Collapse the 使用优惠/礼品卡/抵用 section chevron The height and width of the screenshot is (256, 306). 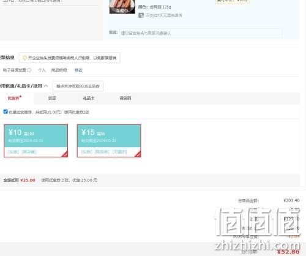pos(46,86)
